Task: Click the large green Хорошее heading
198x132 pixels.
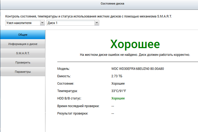Action: click(x=135, y=44)
